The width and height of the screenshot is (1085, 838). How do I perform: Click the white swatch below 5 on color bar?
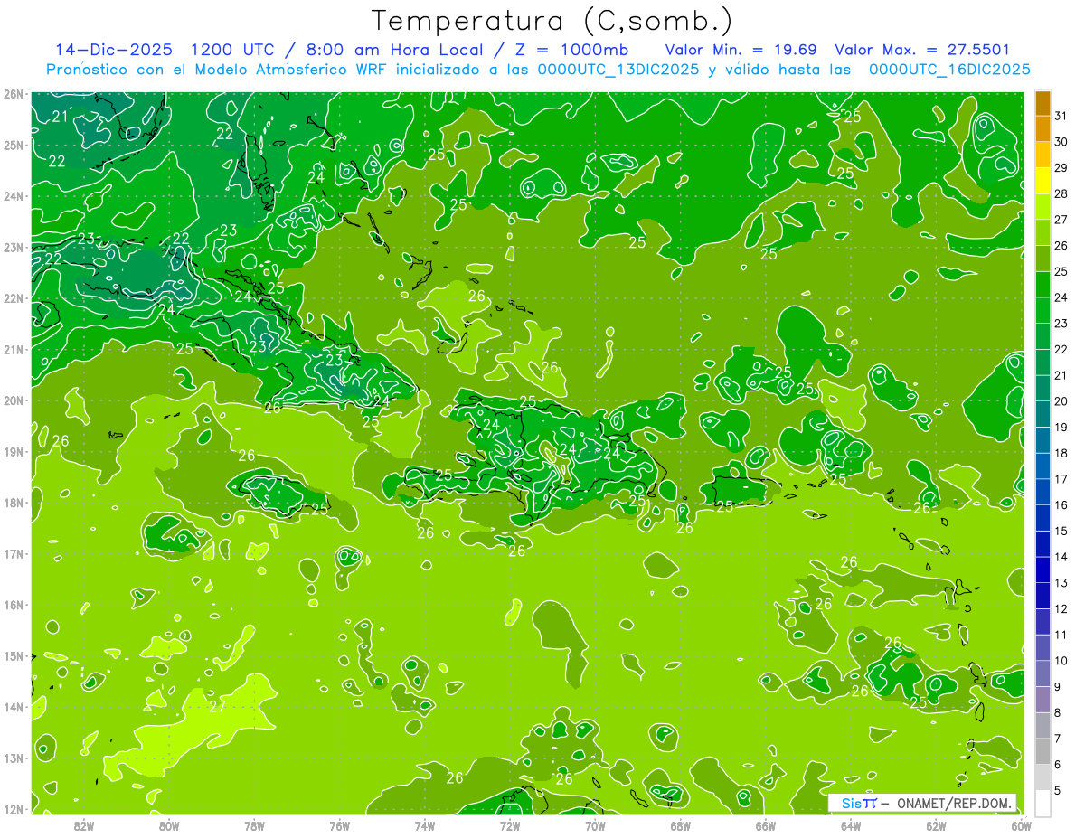[1043, 803]
